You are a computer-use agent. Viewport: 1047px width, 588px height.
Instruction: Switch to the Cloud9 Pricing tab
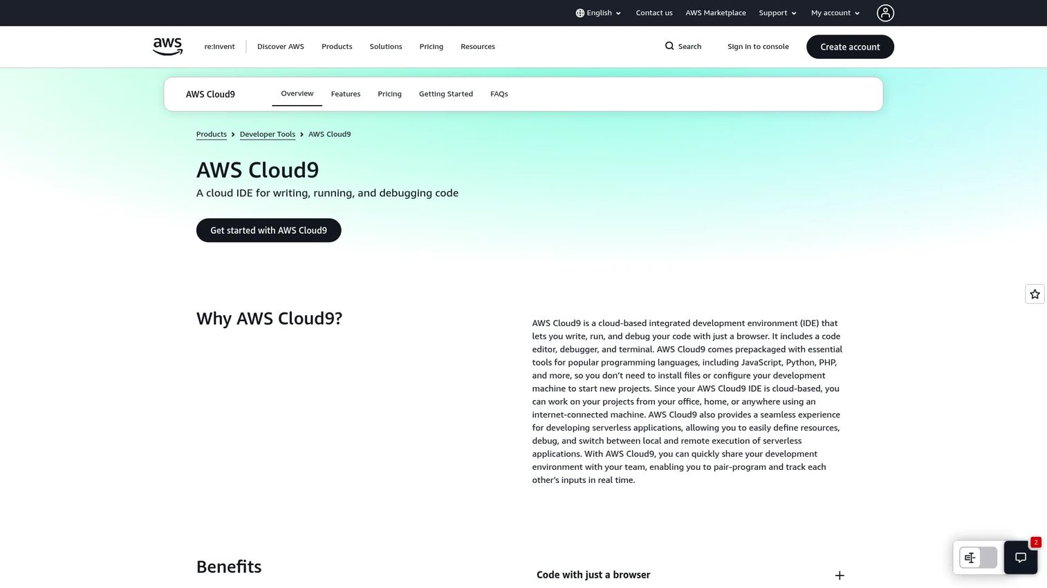pyautogui.click(x=389, y=94)
